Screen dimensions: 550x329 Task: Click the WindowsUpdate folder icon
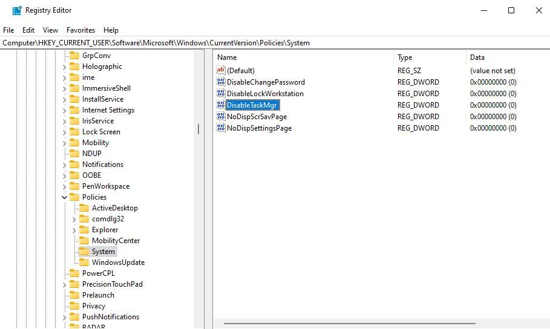tap(84, 262)
